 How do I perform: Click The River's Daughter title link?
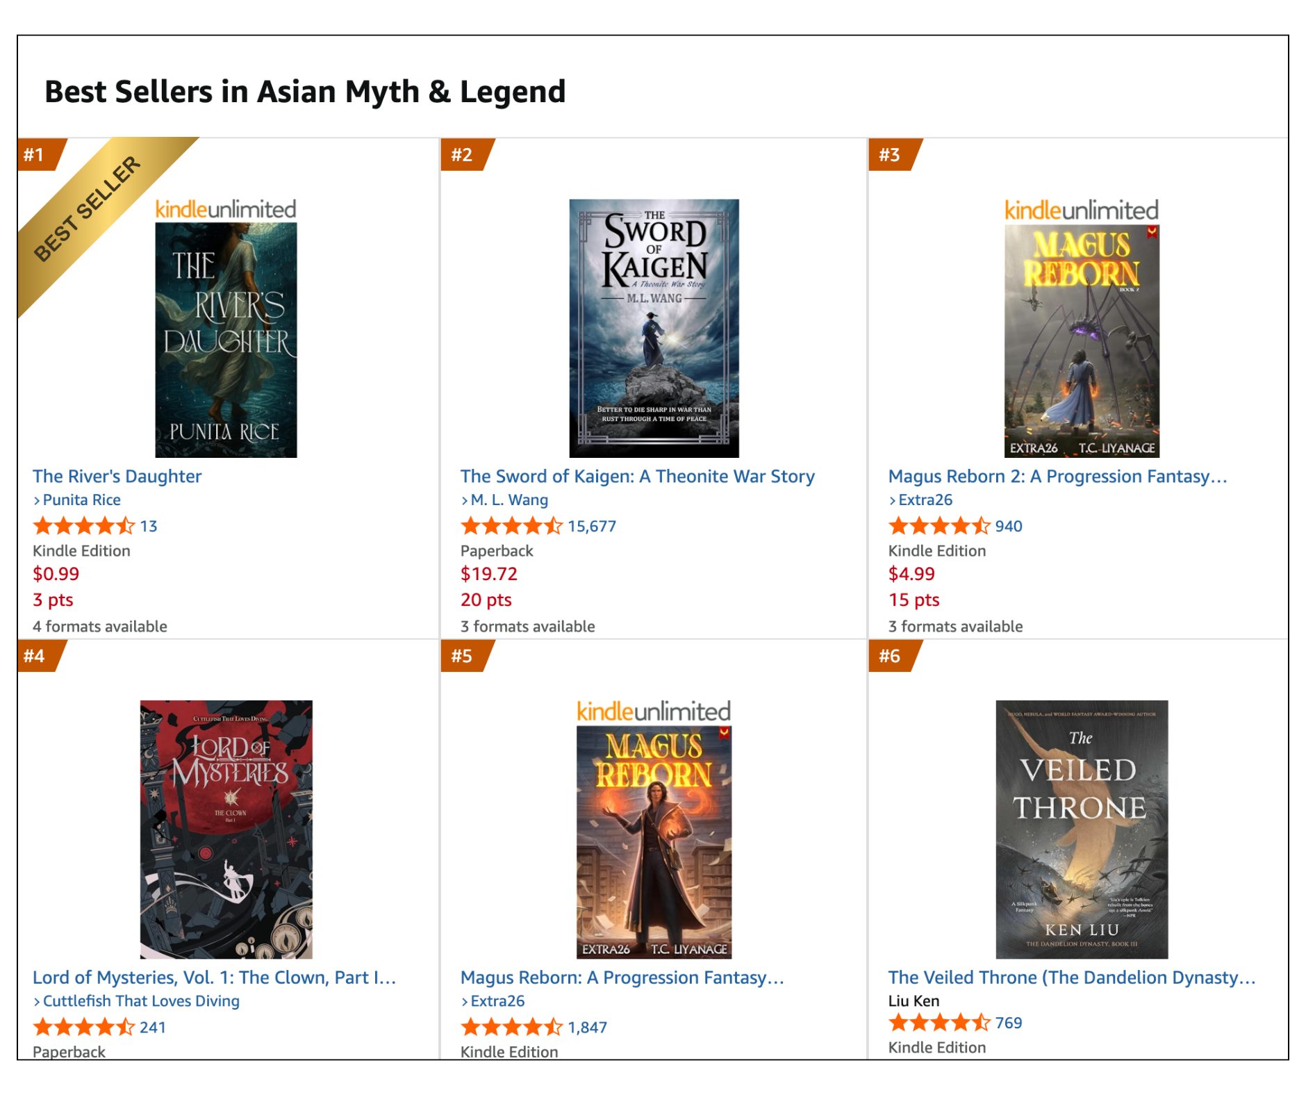117,476
